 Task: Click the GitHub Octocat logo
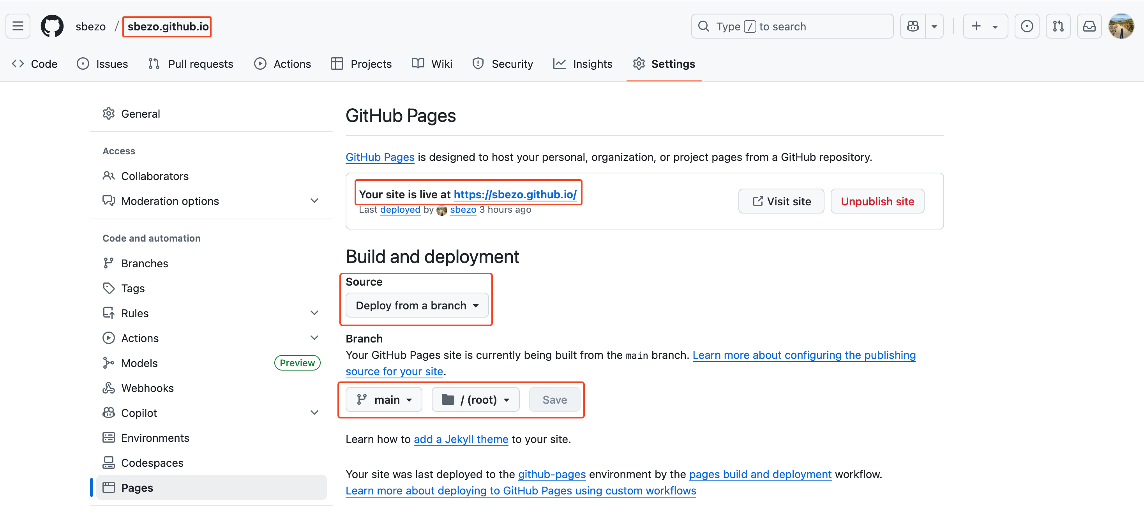[x=52, y=26]
